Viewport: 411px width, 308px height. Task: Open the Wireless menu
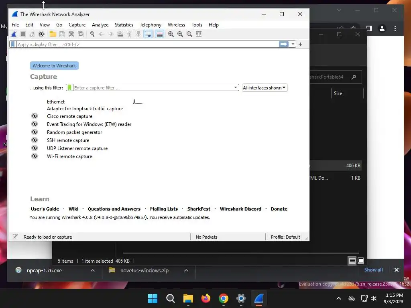pyautogui.click(x=177, y=25)
